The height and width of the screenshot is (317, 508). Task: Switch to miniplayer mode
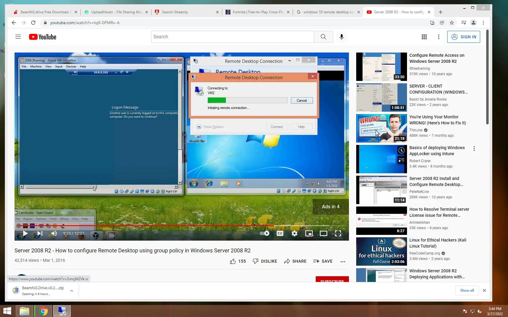(x=309, y=233)
